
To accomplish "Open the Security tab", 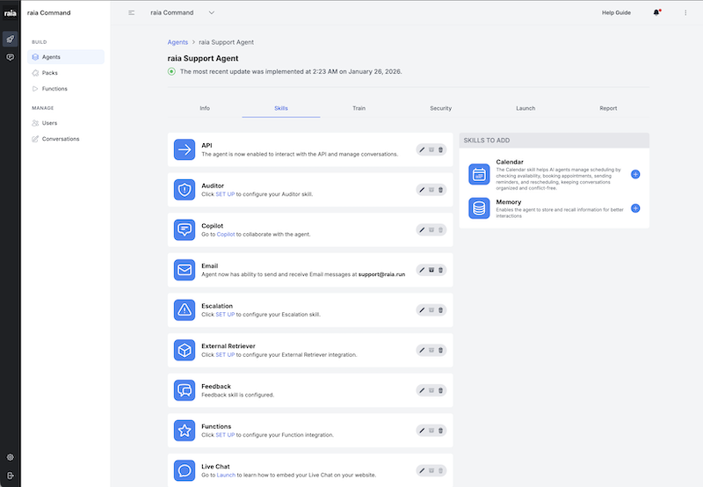I will (x=441, y=108).
